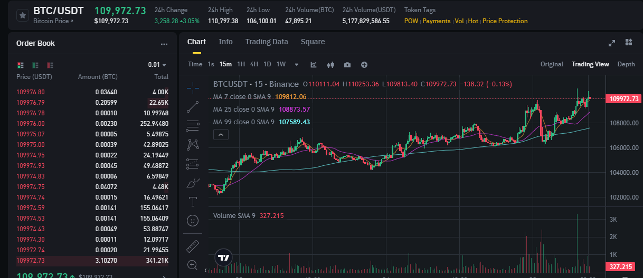The image size is (643, 278).
Task: Open the candlestick chart style icon
Action: 331,64
